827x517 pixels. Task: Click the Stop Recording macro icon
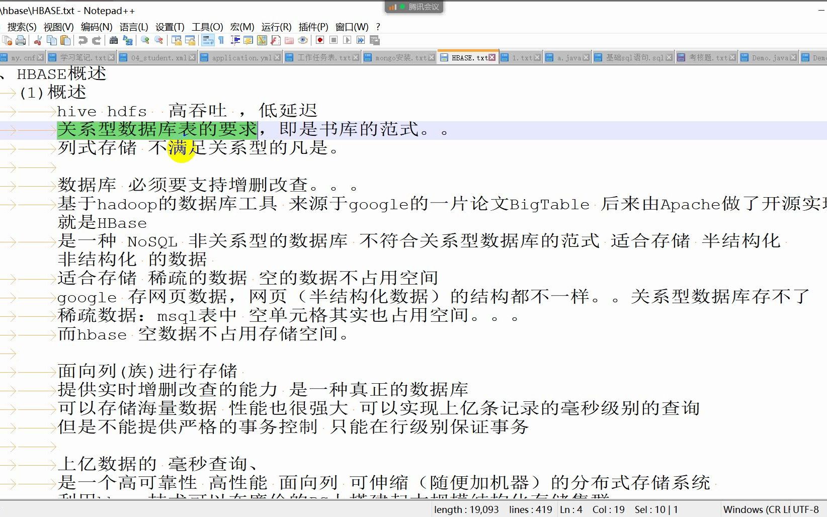point(334,40)
